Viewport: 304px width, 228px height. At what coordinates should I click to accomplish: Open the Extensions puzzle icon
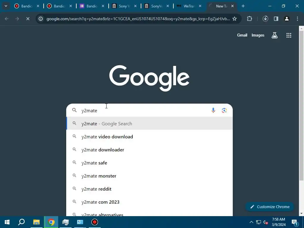click(249, 19)
